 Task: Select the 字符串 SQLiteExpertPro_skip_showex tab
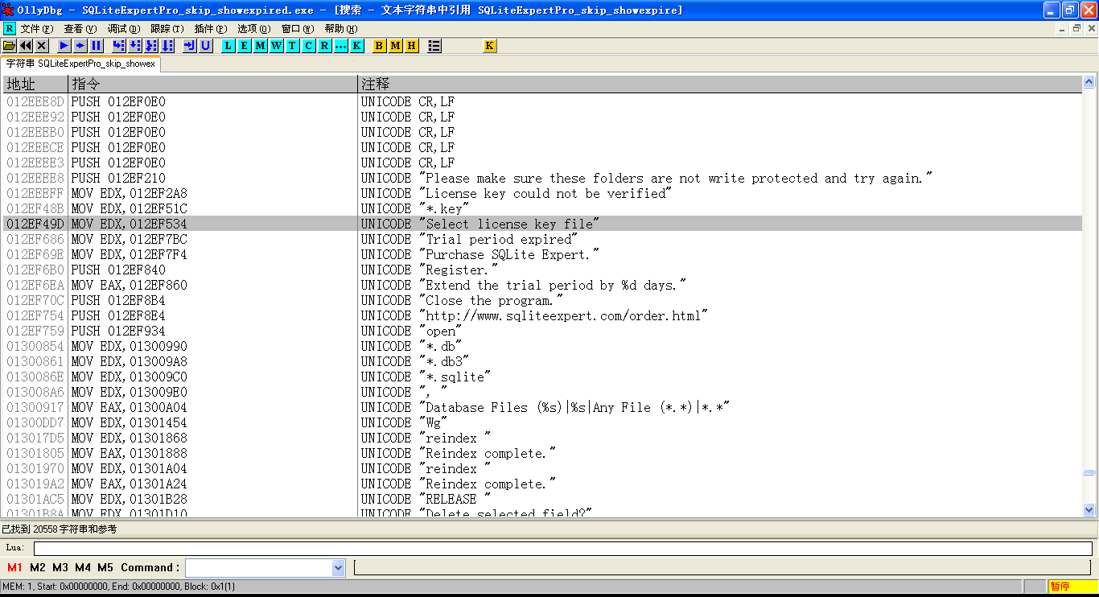pos(81,64)
